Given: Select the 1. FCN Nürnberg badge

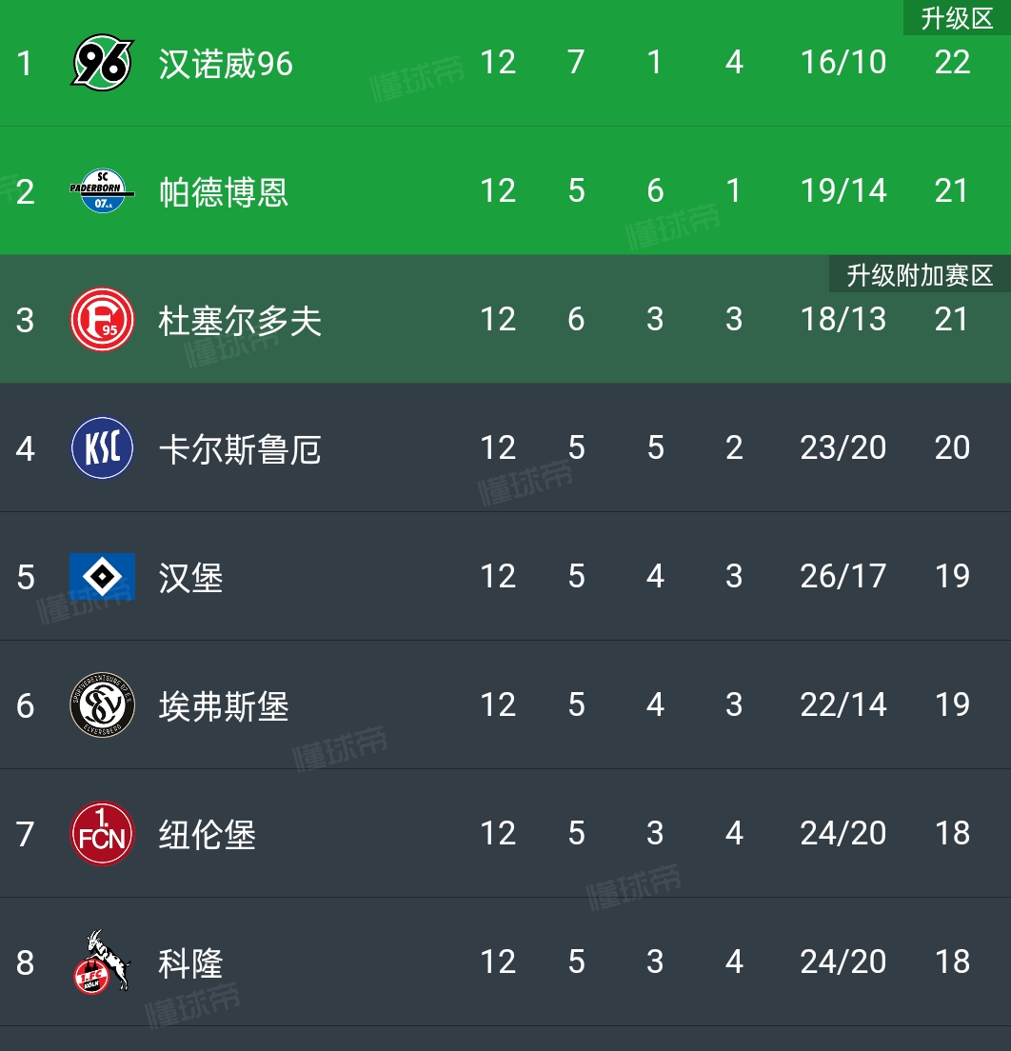Looking at the screenshot, I should pyautogui.click(x=102, y=834).
